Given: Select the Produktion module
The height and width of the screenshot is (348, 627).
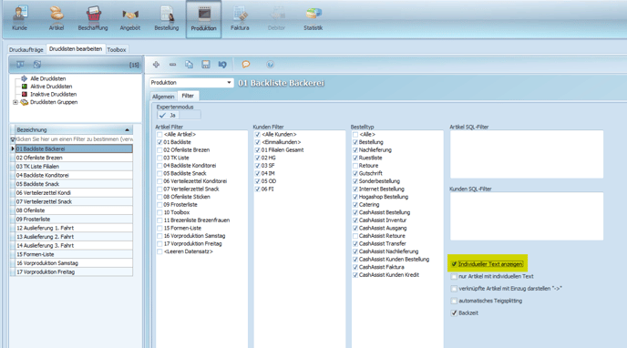Looking at the screenshot, I should (x=203, y=19).
